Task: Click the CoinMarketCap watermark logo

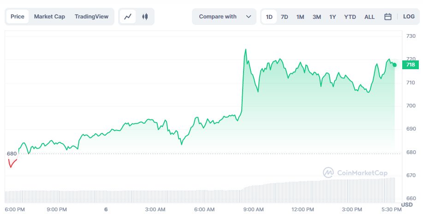Action: [355, 172]
